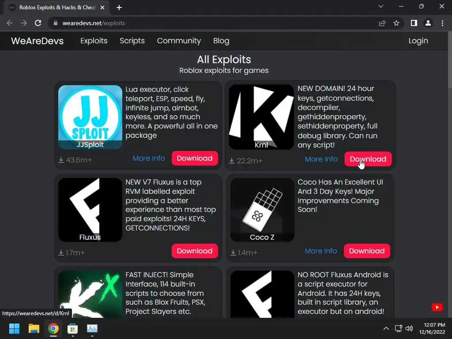This screenshot has height=339, width=452.
Task: Open the Exploits nav item
Action: 94,41
